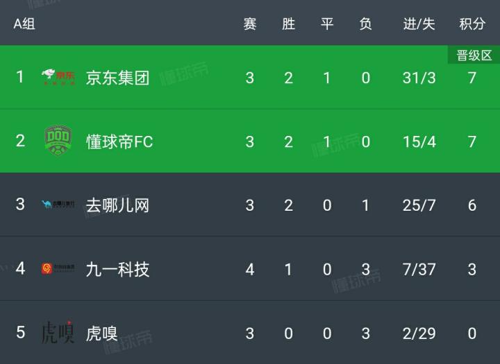Tap the 九一科技 red logo

(58, 268)
